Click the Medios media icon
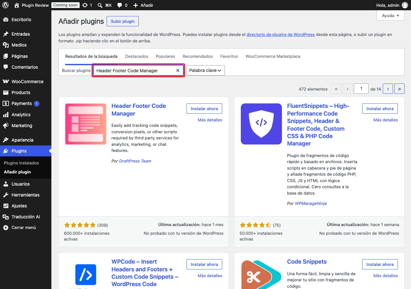411x289 pixels. tap(6, 45)
